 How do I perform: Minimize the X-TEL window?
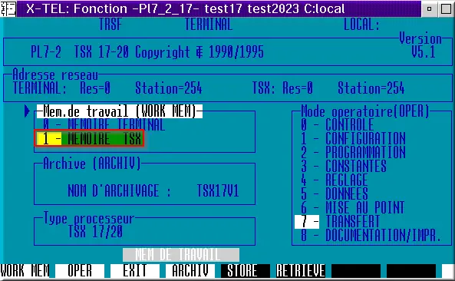point(429,8)
